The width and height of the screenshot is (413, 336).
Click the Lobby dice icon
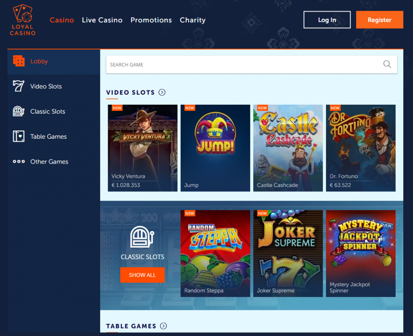[19, 61]
